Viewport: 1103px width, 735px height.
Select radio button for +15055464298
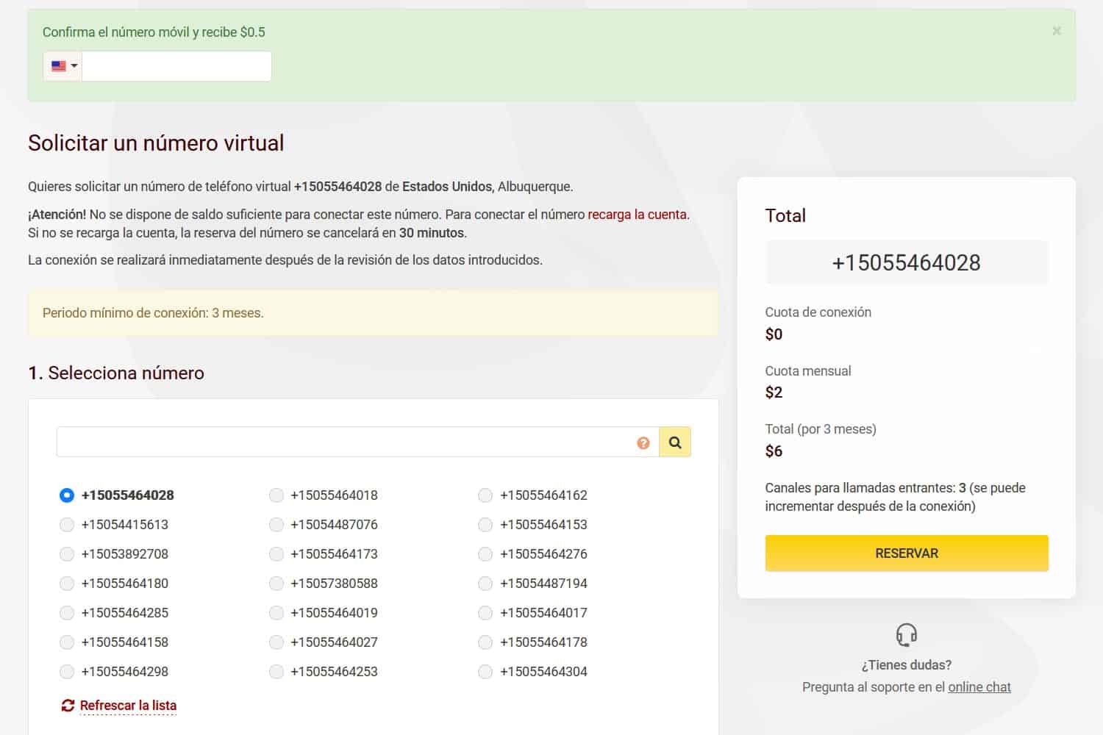67,672
